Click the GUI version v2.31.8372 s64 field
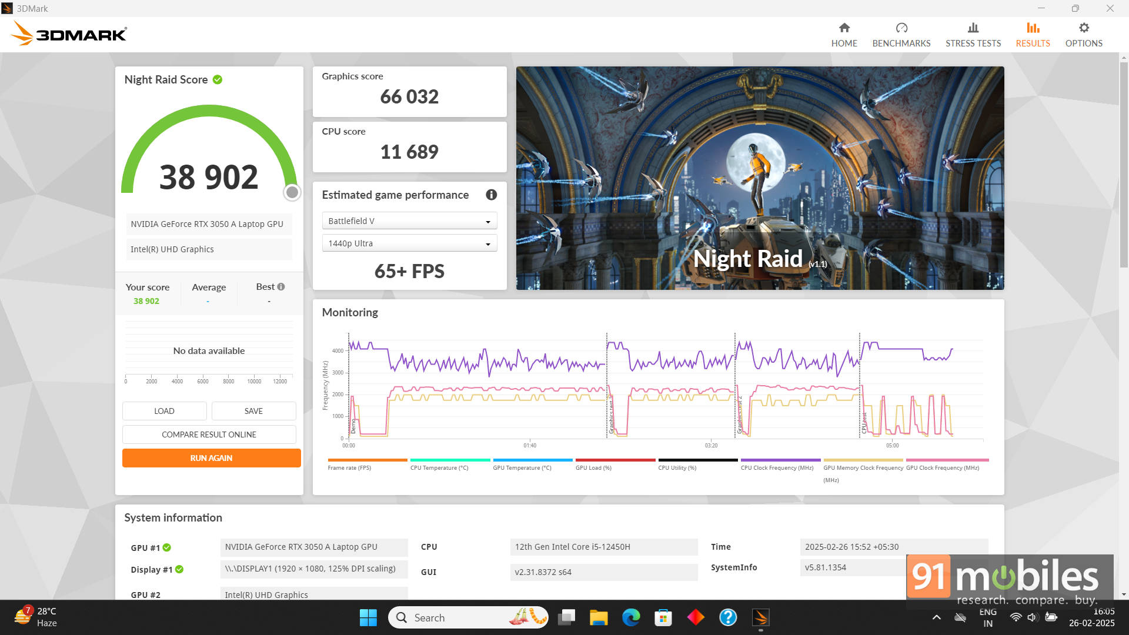 (604, 572)
